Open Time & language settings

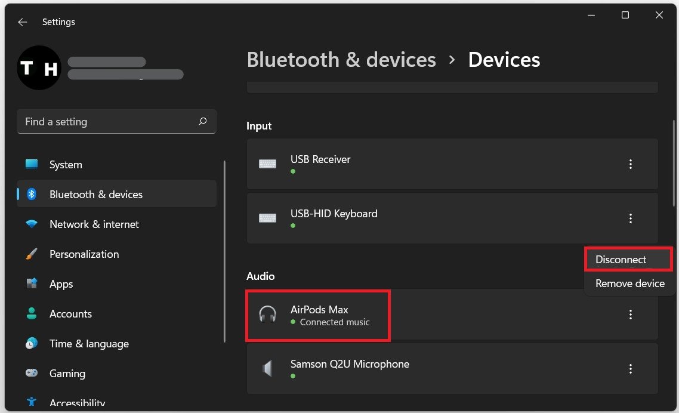pos(89,344)
